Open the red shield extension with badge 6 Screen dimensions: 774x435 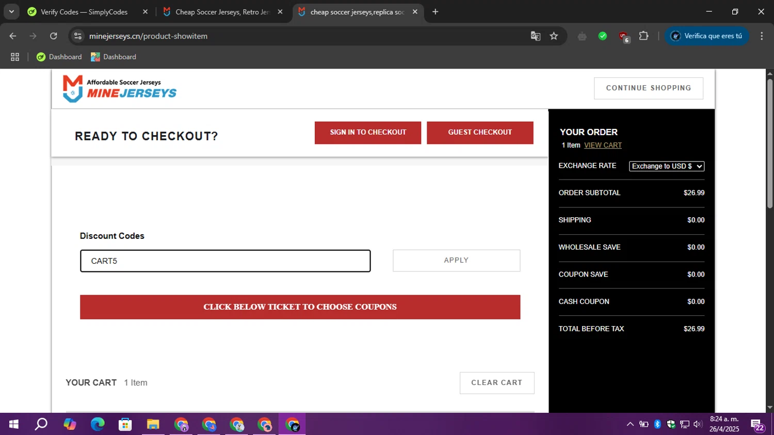624,37
